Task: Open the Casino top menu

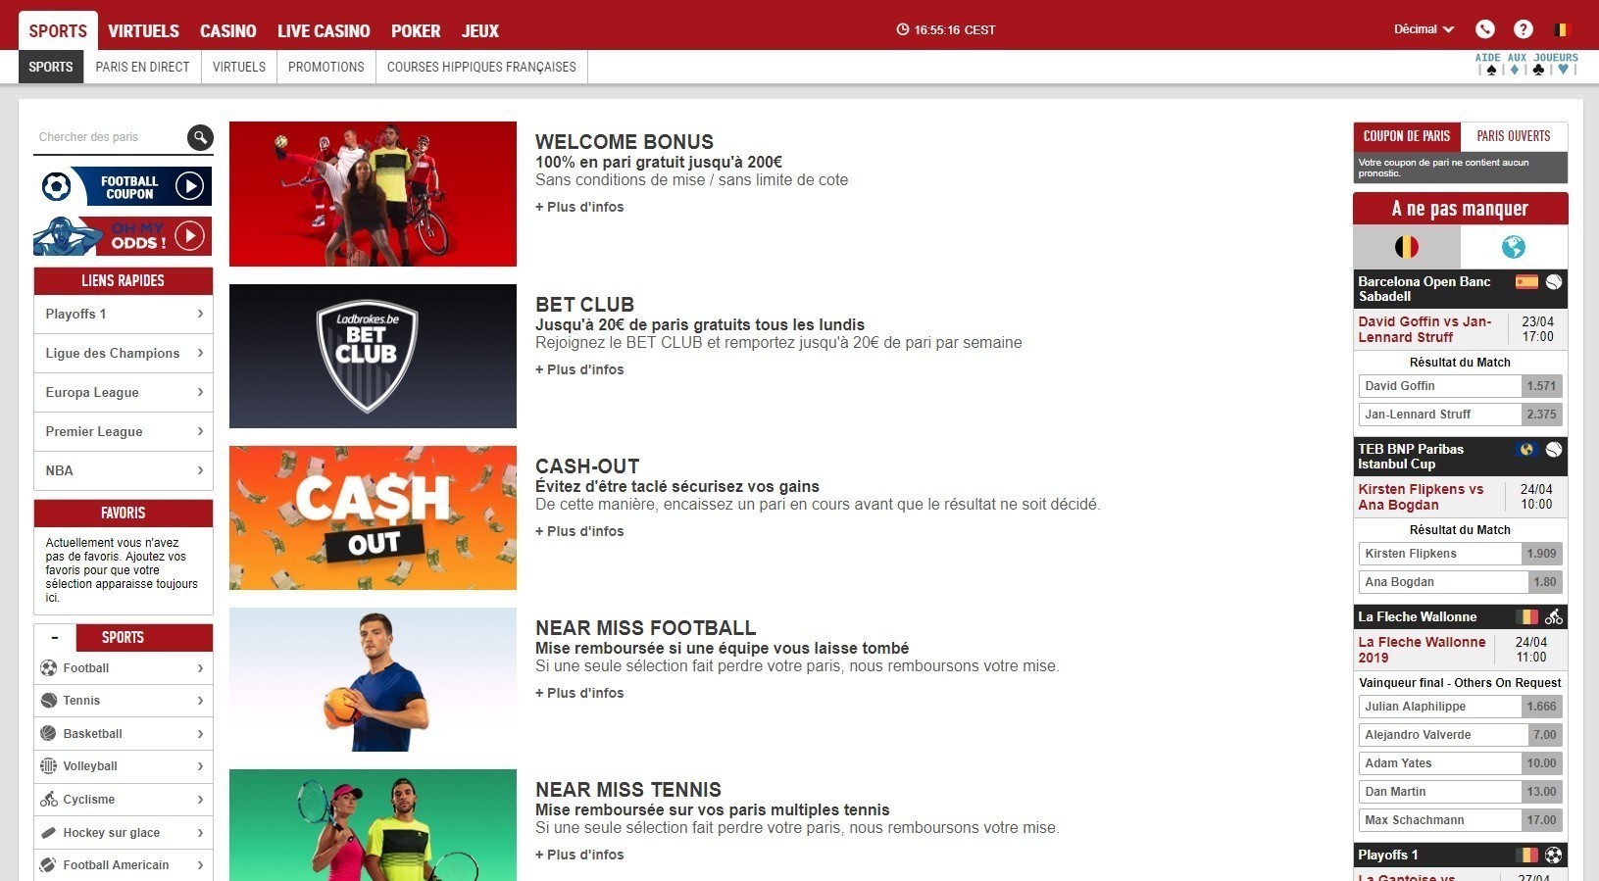Action: pos(228,31)
